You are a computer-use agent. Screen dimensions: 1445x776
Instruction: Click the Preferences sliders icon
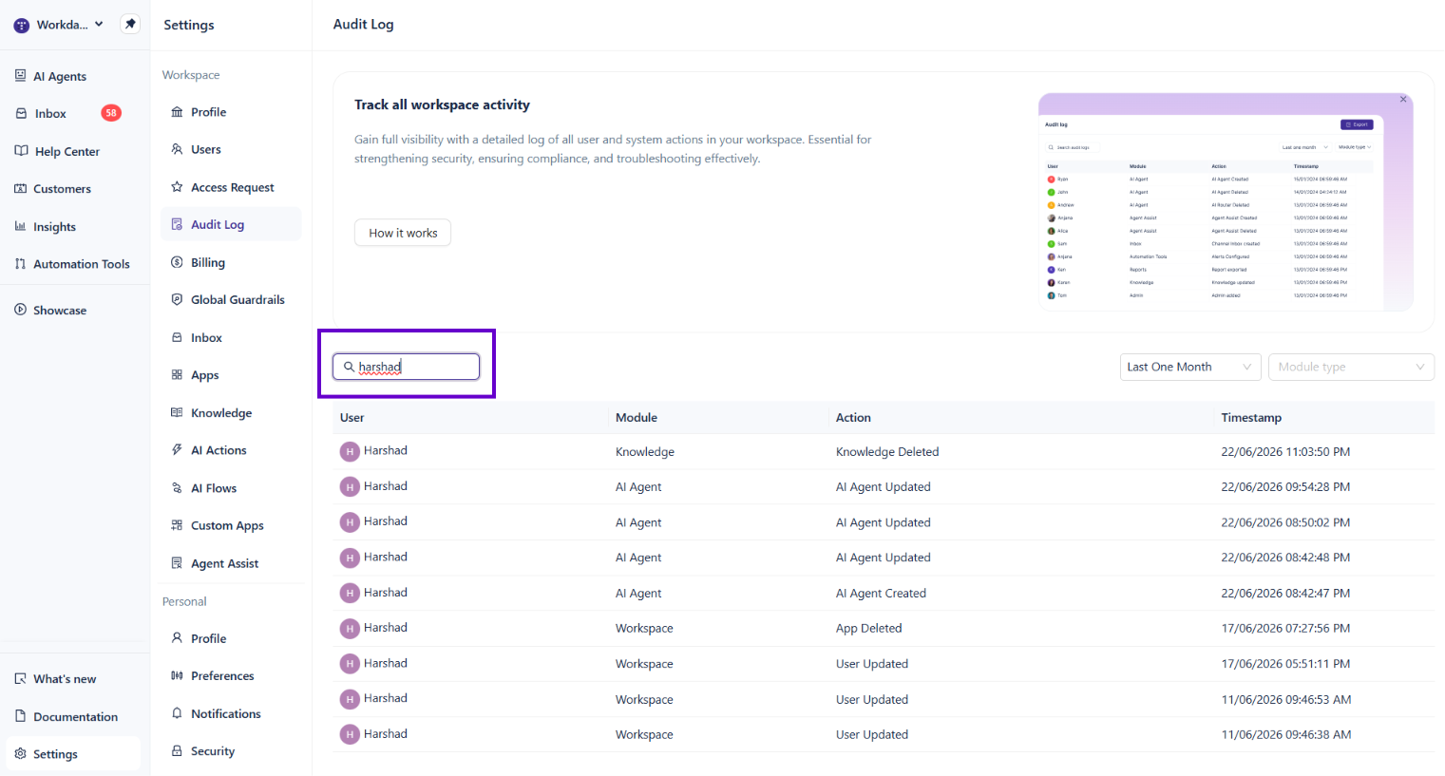click(177, 676)
